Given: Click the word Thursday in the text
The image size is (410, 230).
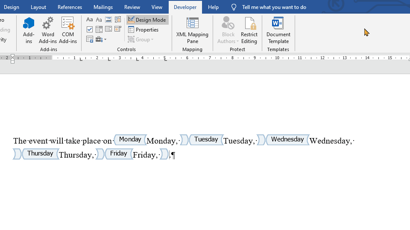Looking at the screenshot, I should (75, 155).
